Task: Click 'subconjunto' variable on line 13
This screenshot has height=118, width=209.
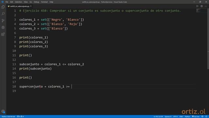Action: coord(29,64)
